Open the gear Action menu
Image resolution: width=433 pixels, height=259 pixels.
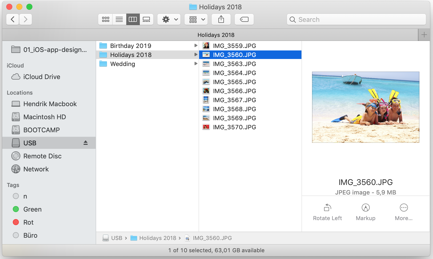pyautogui.click(x=169, y=19)
